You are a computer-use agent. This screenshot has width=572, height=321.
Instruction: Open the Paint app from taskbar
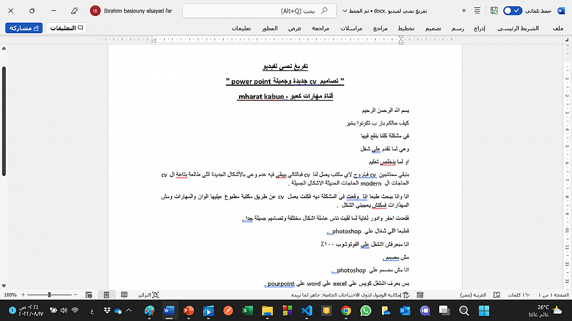pyautogui.click(x=149, y=311)
